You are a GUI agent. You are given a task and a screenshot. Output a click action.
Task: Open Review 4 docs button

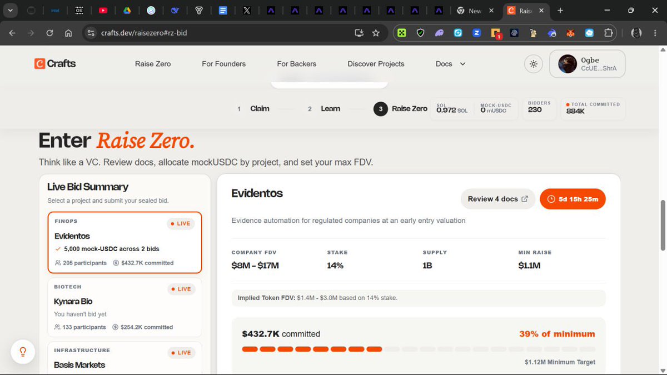[x=498, y=199]
